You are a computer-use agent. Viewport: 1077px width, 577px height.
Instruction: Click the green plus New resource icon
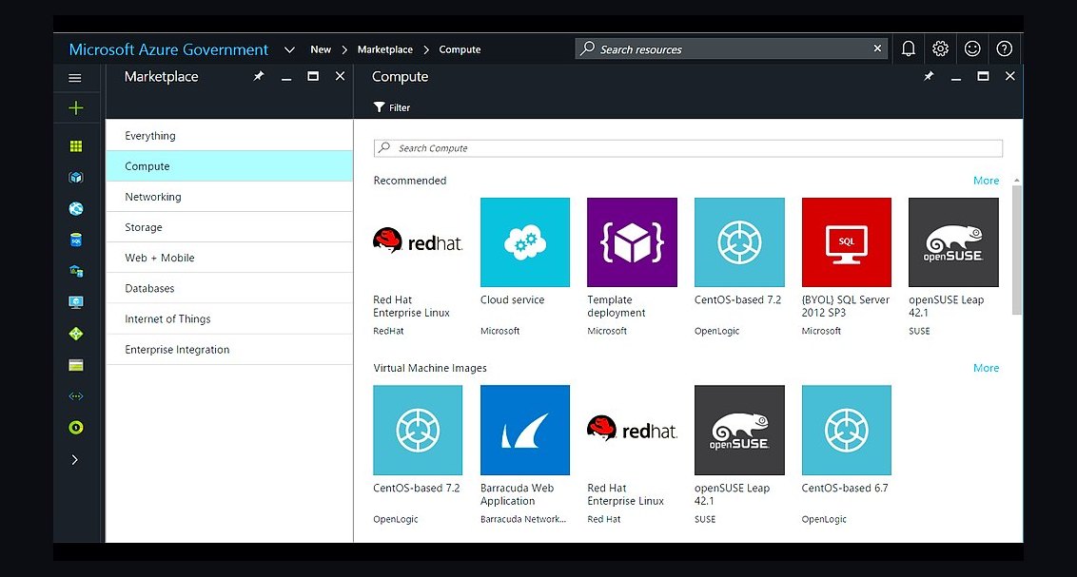[x=75, y=107]
